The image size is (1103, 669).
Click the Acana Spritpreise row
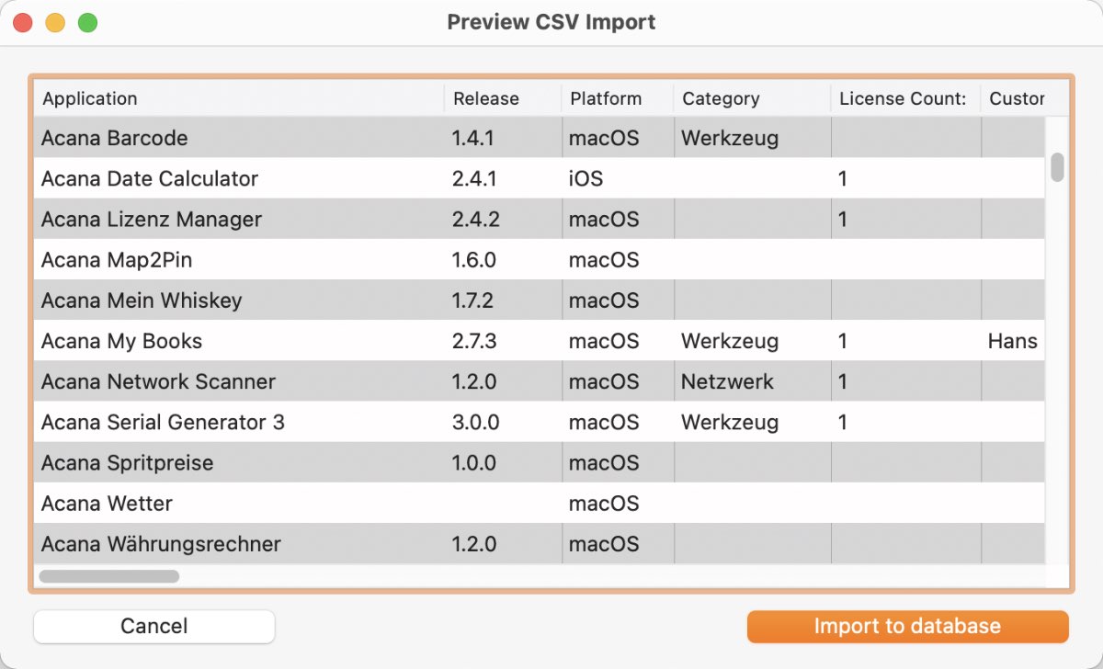pyautogui.click(x=127, y=462)
